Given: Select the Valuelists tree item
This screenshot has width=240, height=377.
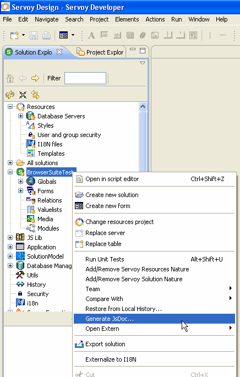Looking at the screenshot, I should [50, 210].
